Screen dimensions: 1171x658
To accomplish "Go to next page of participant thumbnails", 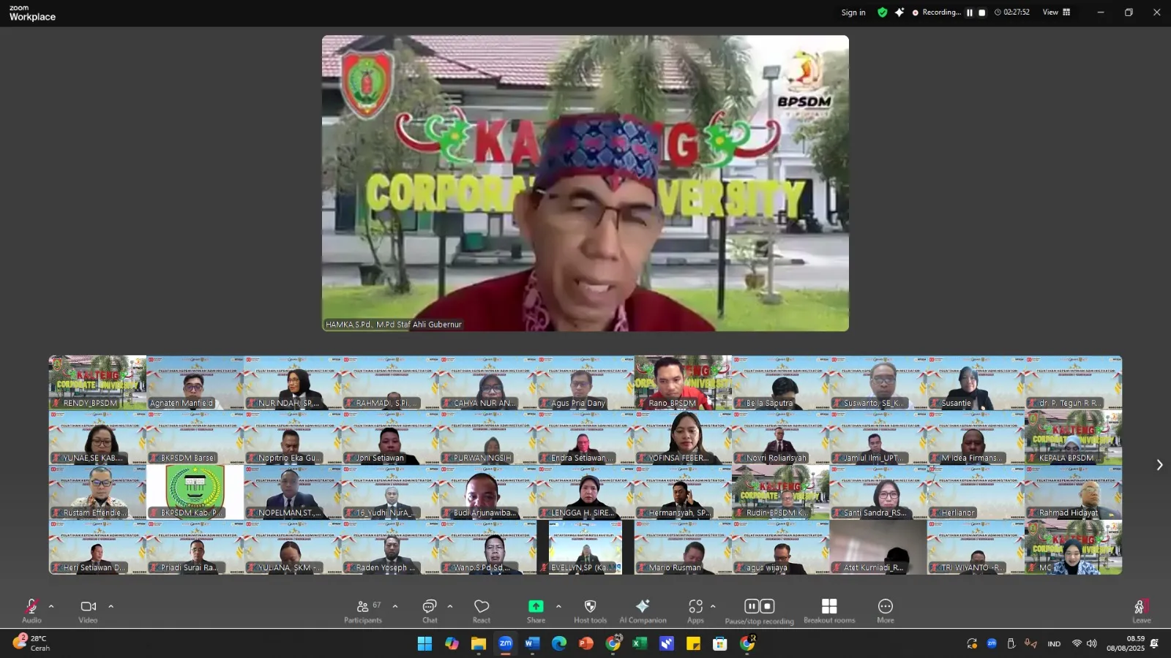I will (1159, 465).
